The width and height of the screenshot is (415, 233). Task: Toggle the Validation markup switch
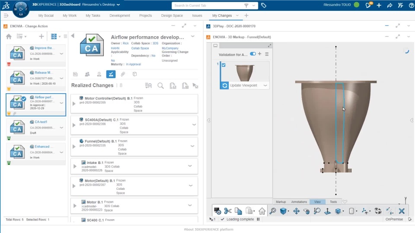tap(253, 54)
